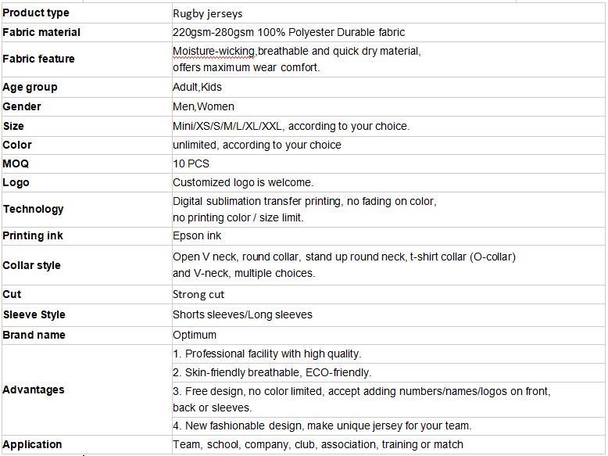Image resolution: width=608 pixels, height=456 pixels.
Task: Click the Application row value text
Action: pos(318,444)
